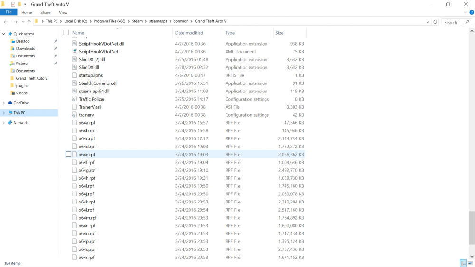
Task: Refresh the Grand Theft Auto V folder
Action: click(x=435, y=22)
